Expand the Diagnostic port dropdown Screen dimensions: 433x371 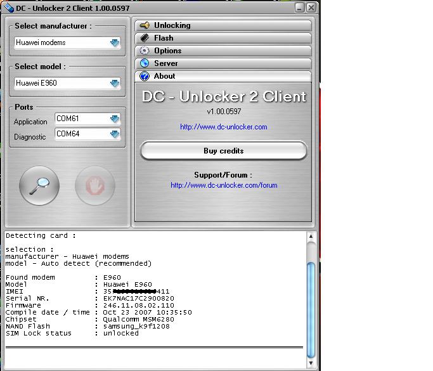coord(115,134)
